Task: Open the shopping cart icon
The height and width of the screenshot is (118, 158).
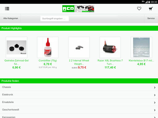Action: tap(151, 9)
